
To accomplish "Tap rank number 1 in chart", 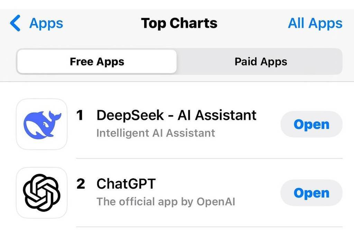I will coord(80,115).
